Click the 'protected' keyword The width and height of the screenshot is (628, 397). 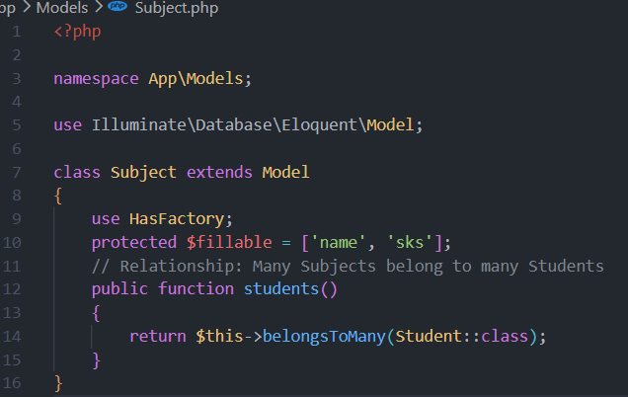pyautogui.click(x=134, y=243)
